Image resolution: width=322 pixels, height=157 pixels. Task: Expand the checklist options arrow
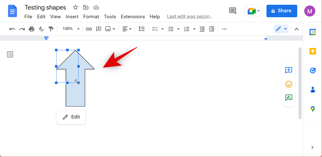point(162,29)
